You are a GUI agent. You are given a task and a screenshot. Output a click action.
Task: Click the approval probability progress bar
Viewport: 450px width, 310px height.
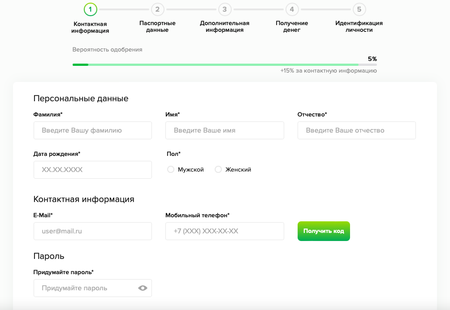tap(225, 65)
